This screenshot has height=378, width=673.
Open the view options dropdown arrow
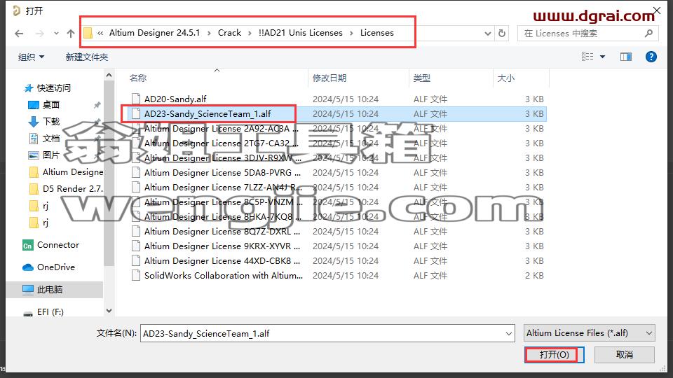(x=603, y=57)
